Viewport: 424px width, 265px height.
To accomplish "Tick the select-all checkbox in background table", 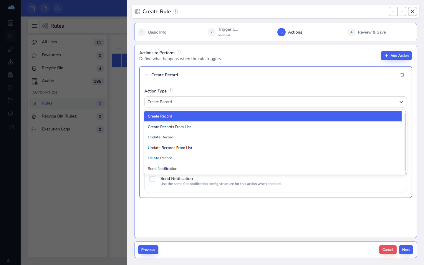I will click(x=120, y=46).
